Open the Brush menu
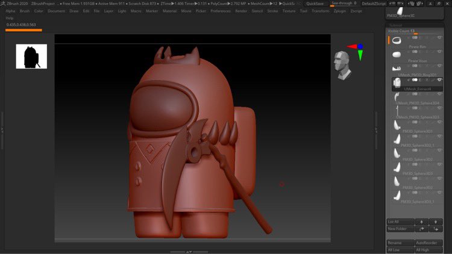 click(25, 11)
